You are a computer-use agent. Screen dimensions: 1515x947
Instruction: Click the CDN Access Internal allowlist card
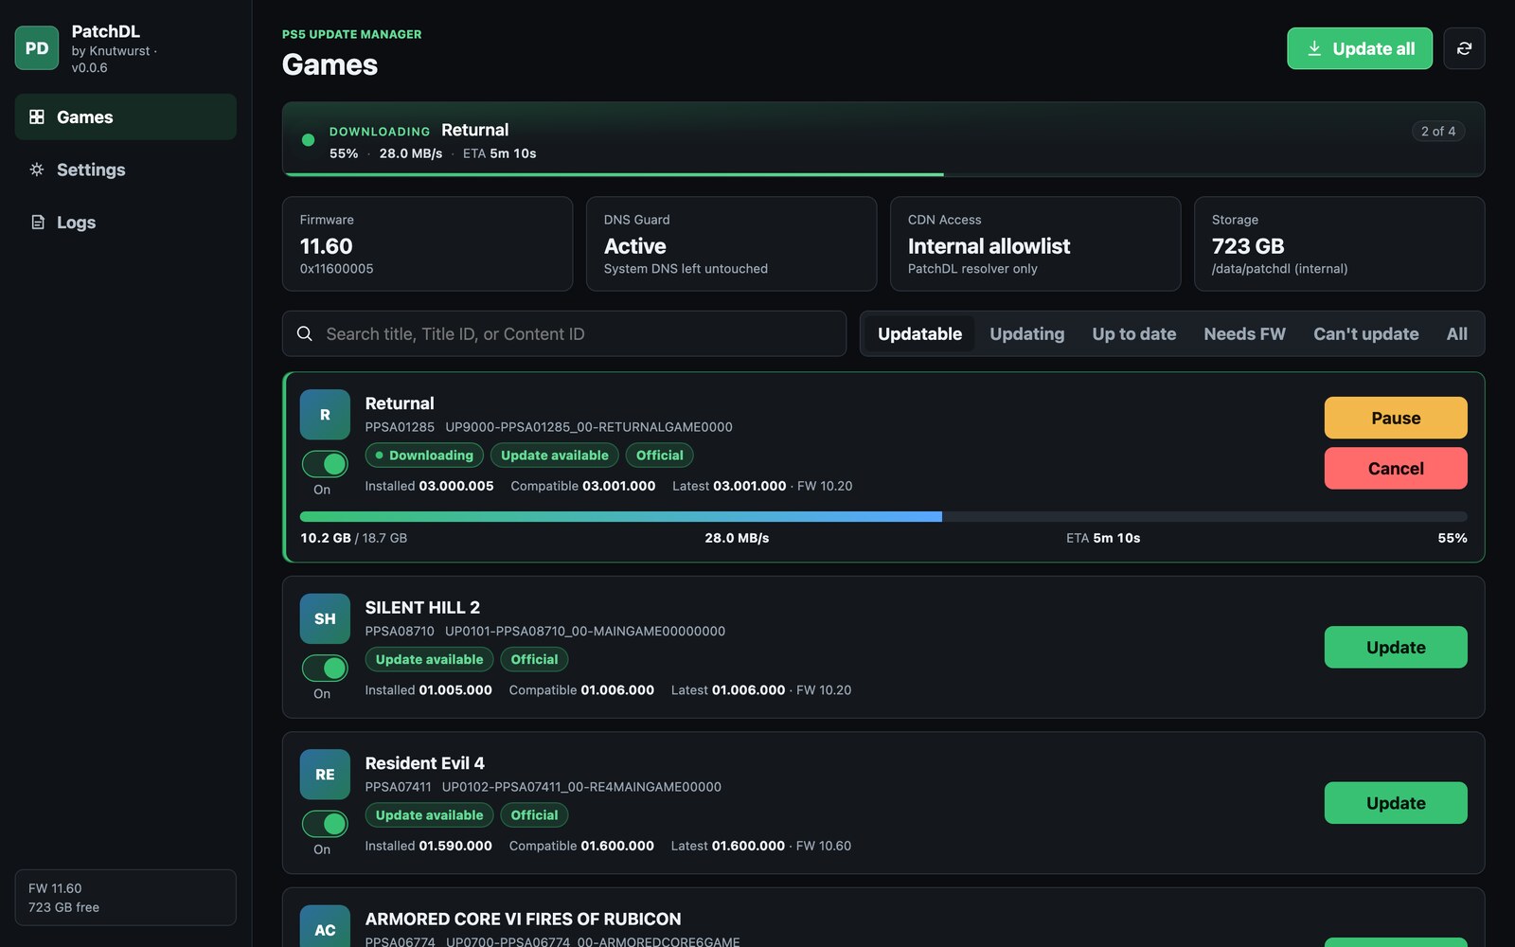[x=1035, y=243]
